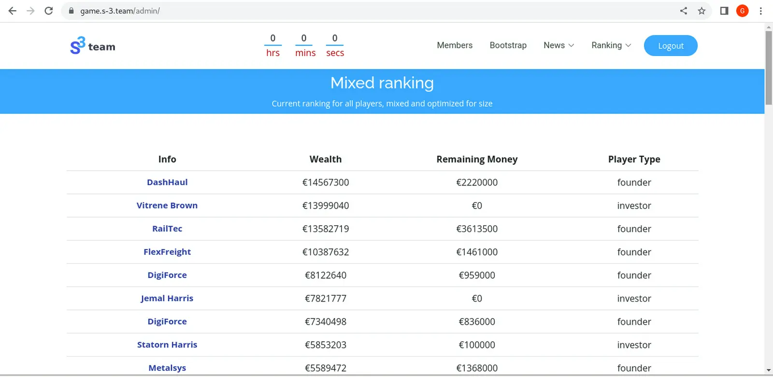This screenshot has width=773, height=377.
Task: Open DigiForce link with wealth €7340498
Action: [167, 321]
